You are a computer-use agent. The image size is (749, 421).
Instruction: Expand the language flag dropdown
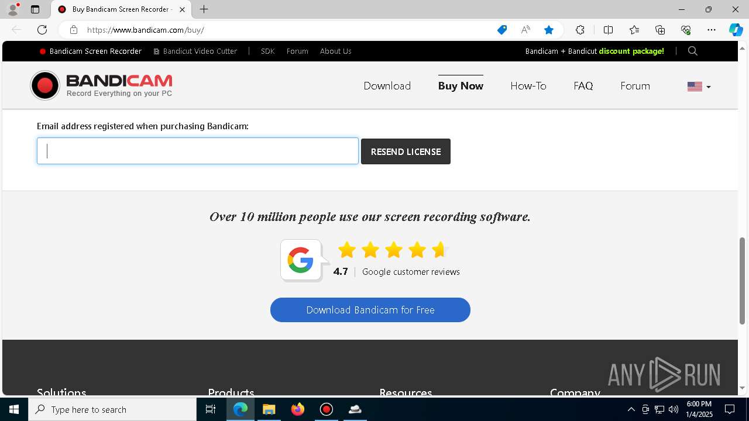coord(699,87)
